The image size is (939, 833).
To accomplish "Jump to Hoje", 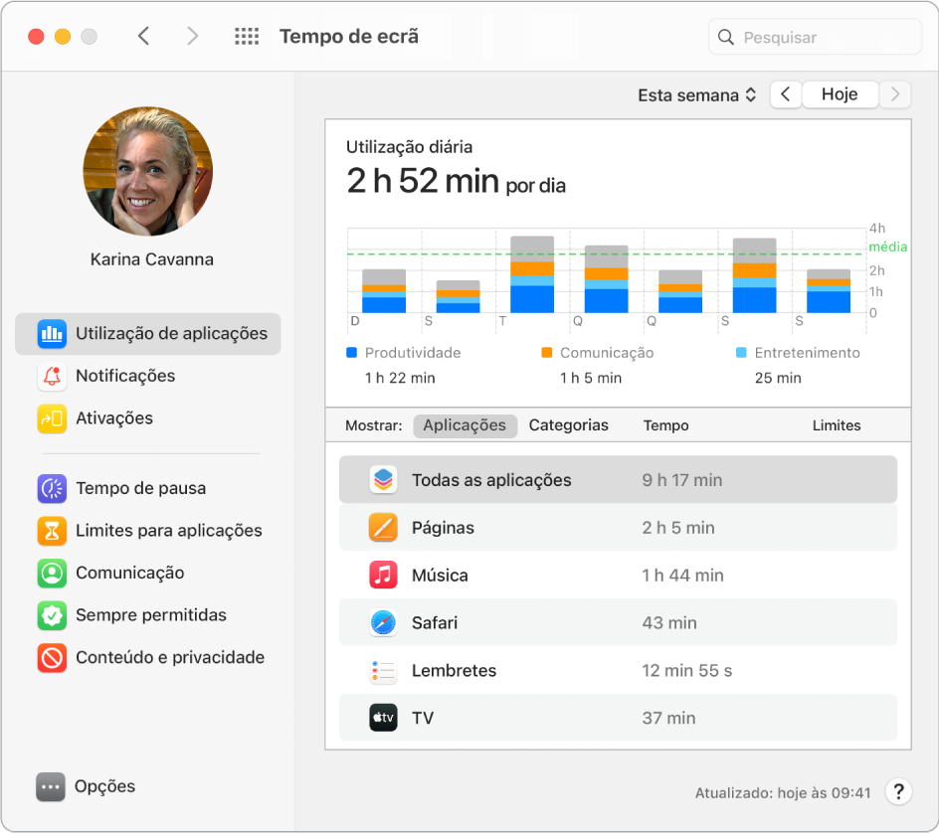I will click(840, 94).
